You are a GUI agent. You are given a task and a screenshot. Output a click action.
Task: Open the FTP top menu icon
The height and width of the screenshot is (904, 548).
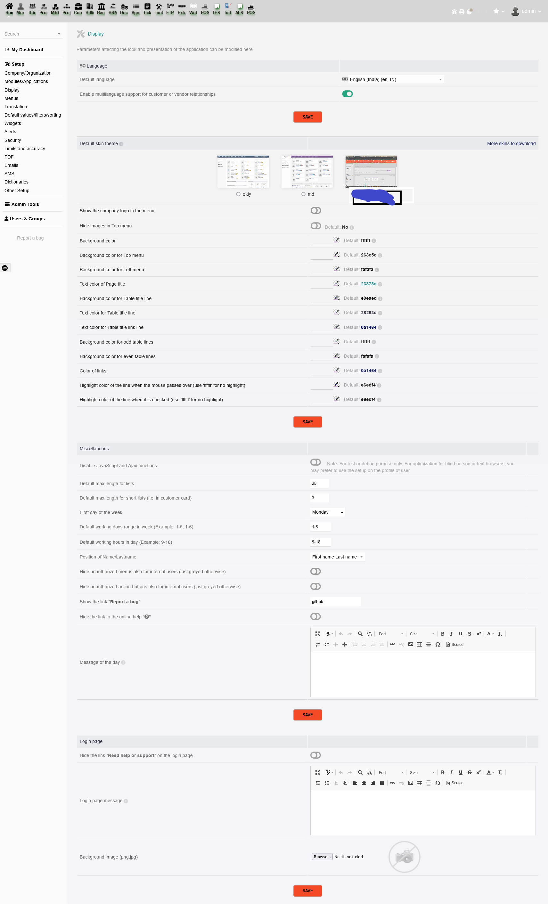pos(170,6)
